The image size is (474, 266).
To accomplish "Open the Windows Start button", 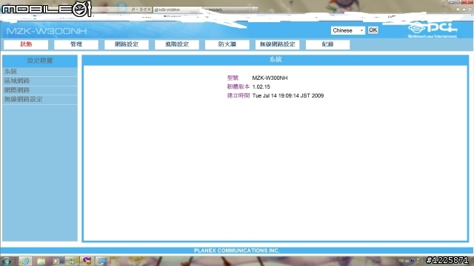I will 7,261.
